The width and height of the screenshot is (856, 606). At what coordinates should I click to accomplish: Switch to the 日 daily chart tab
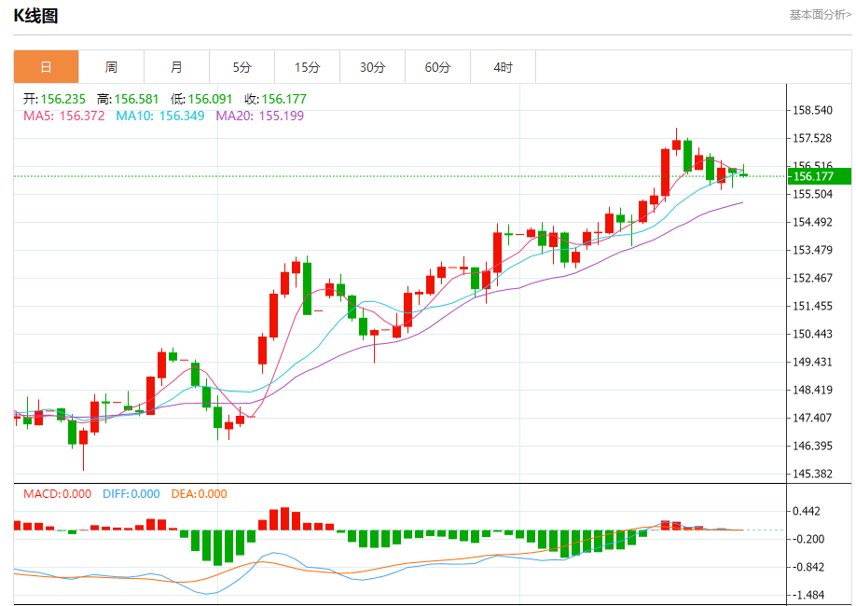point(46,67)
